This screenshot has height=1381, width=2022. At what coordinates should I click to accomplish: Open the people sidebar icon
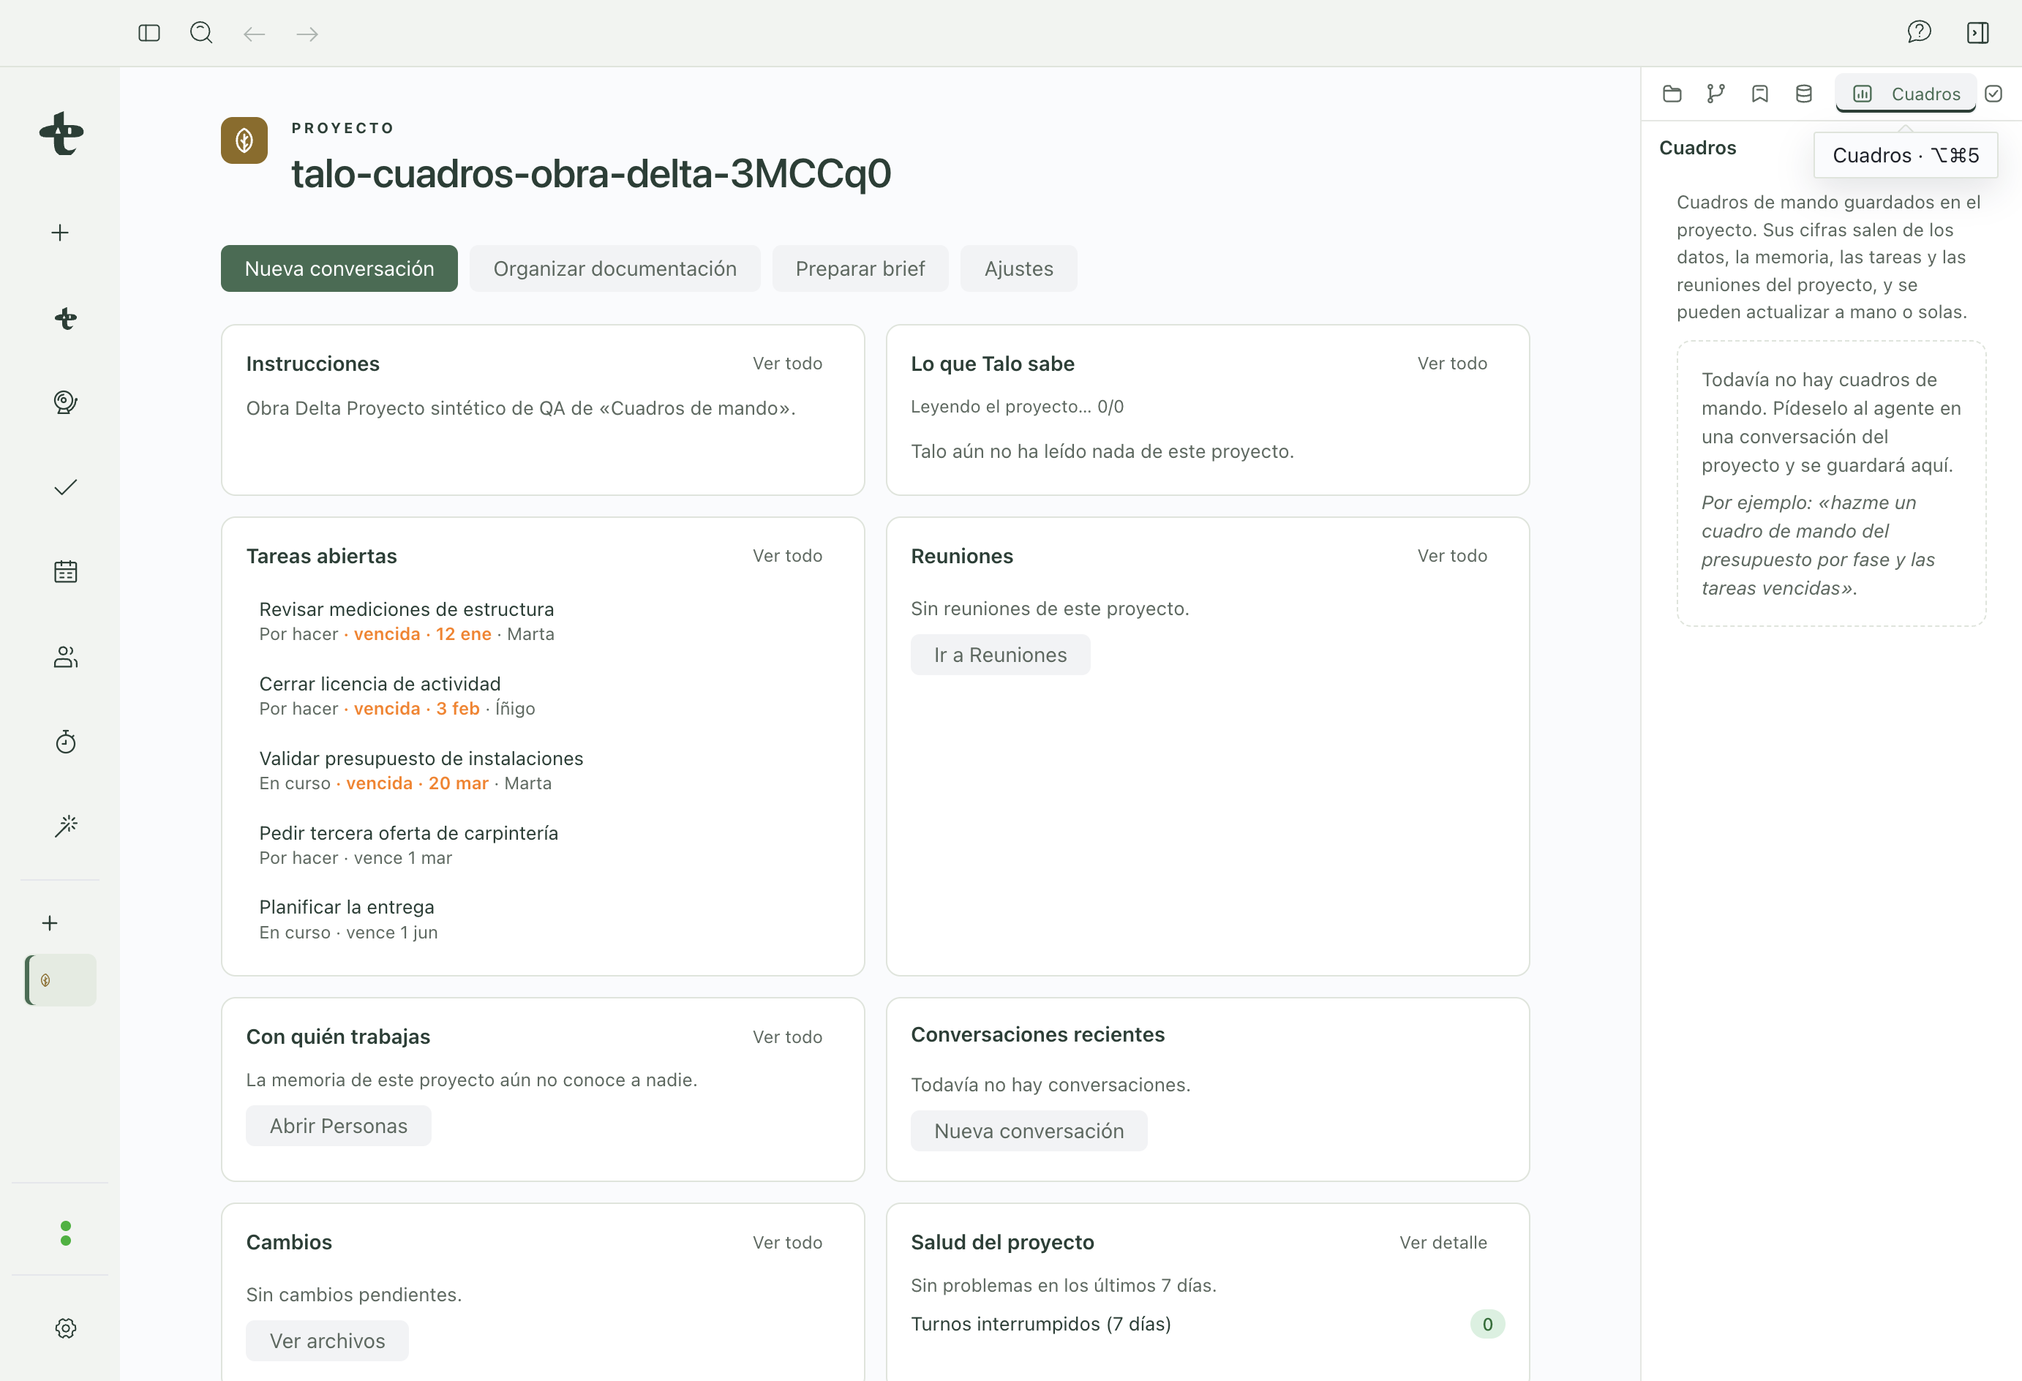65,657
